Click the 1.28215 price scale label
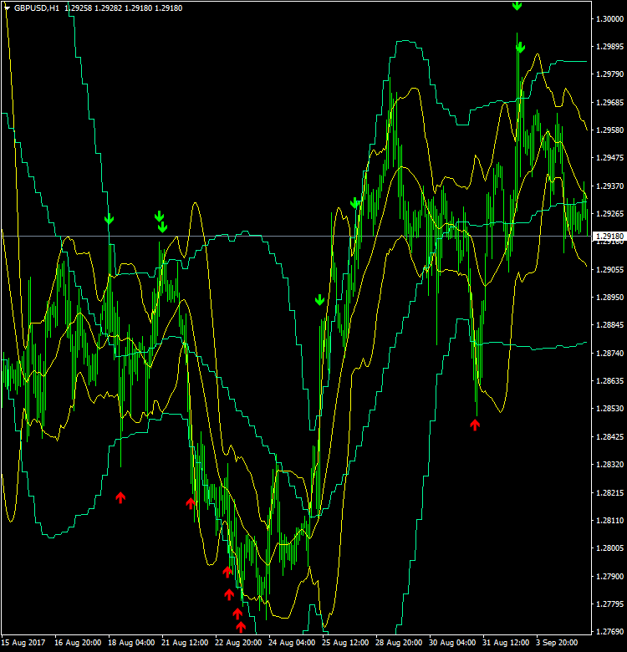 (x=609, y=492)
